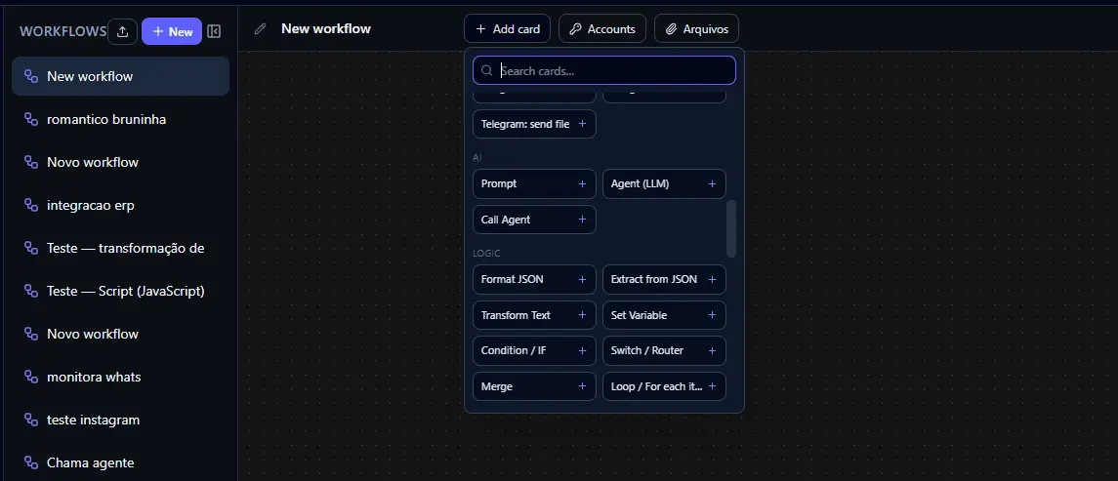Open the Teste — transformação de workflow
Screen dimensions: 1118x481
[x=120, y=248]
